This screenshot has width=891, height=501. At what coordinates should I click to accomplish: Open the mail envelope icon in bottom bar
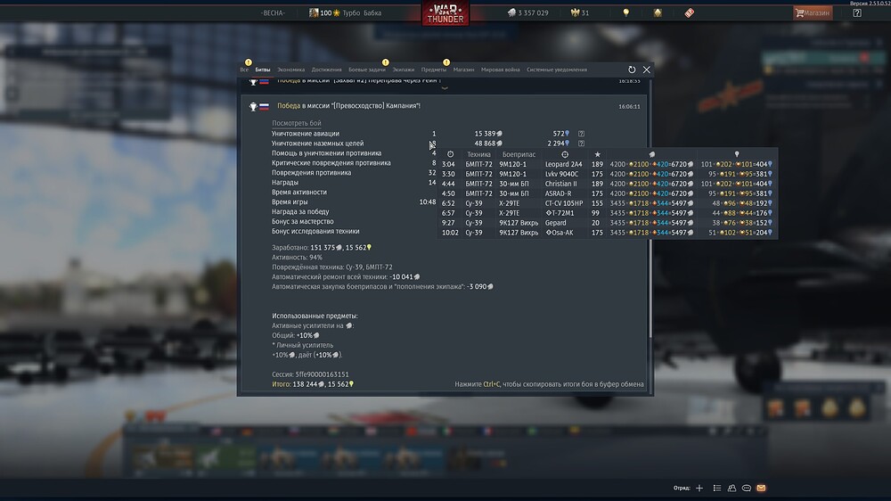pyautogui.click(x=761, y=489)
